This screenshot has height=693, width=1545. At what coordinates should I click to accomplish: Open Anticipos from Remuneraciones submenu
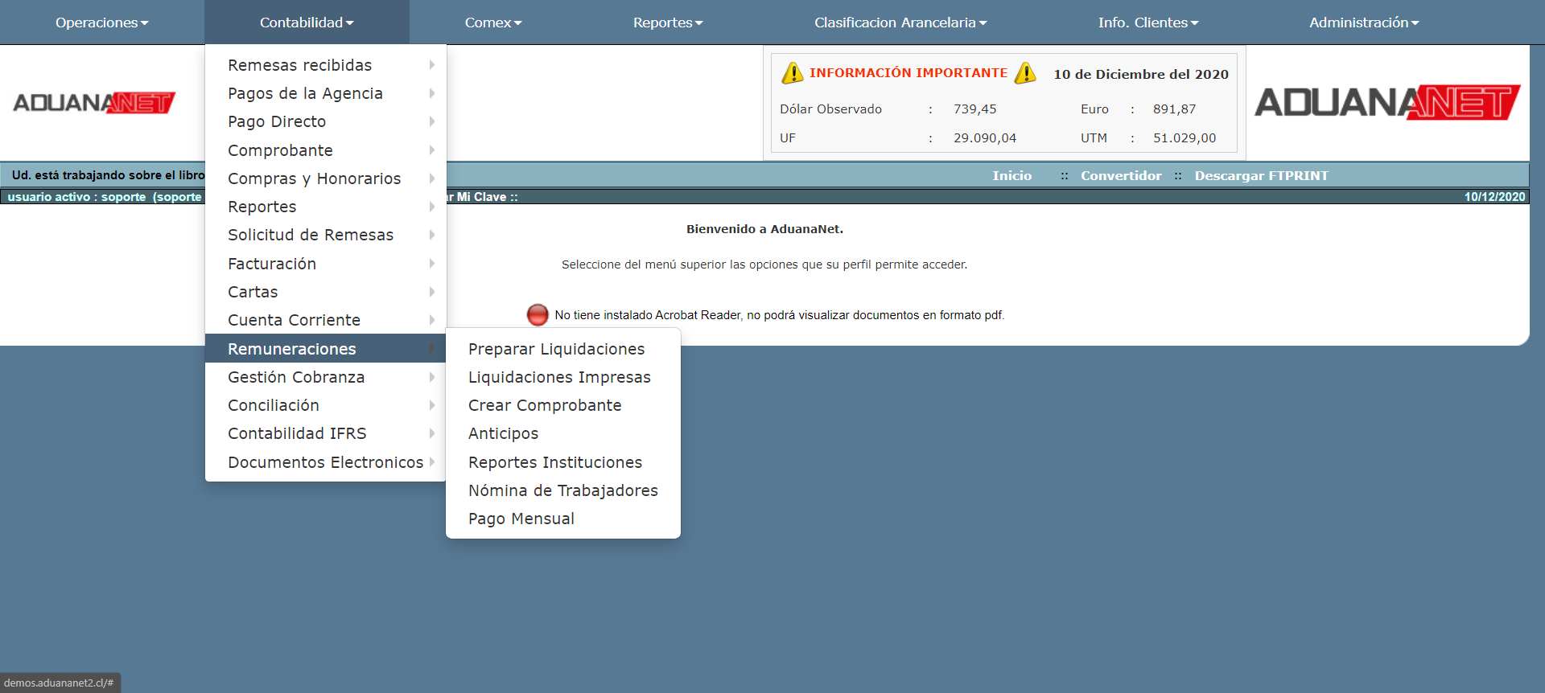(503, 433)
